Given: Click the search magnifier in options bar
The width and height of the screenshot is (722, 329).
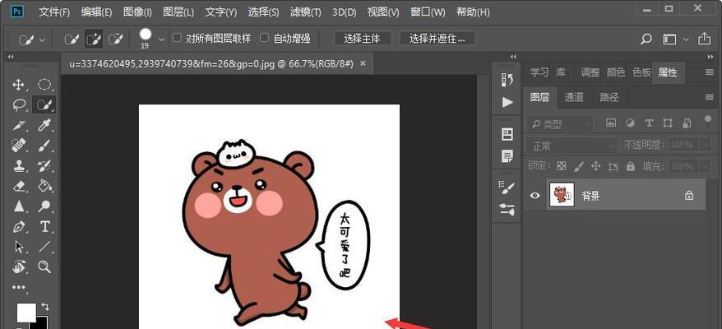Looking at the screenshot, I should (646, 39).
